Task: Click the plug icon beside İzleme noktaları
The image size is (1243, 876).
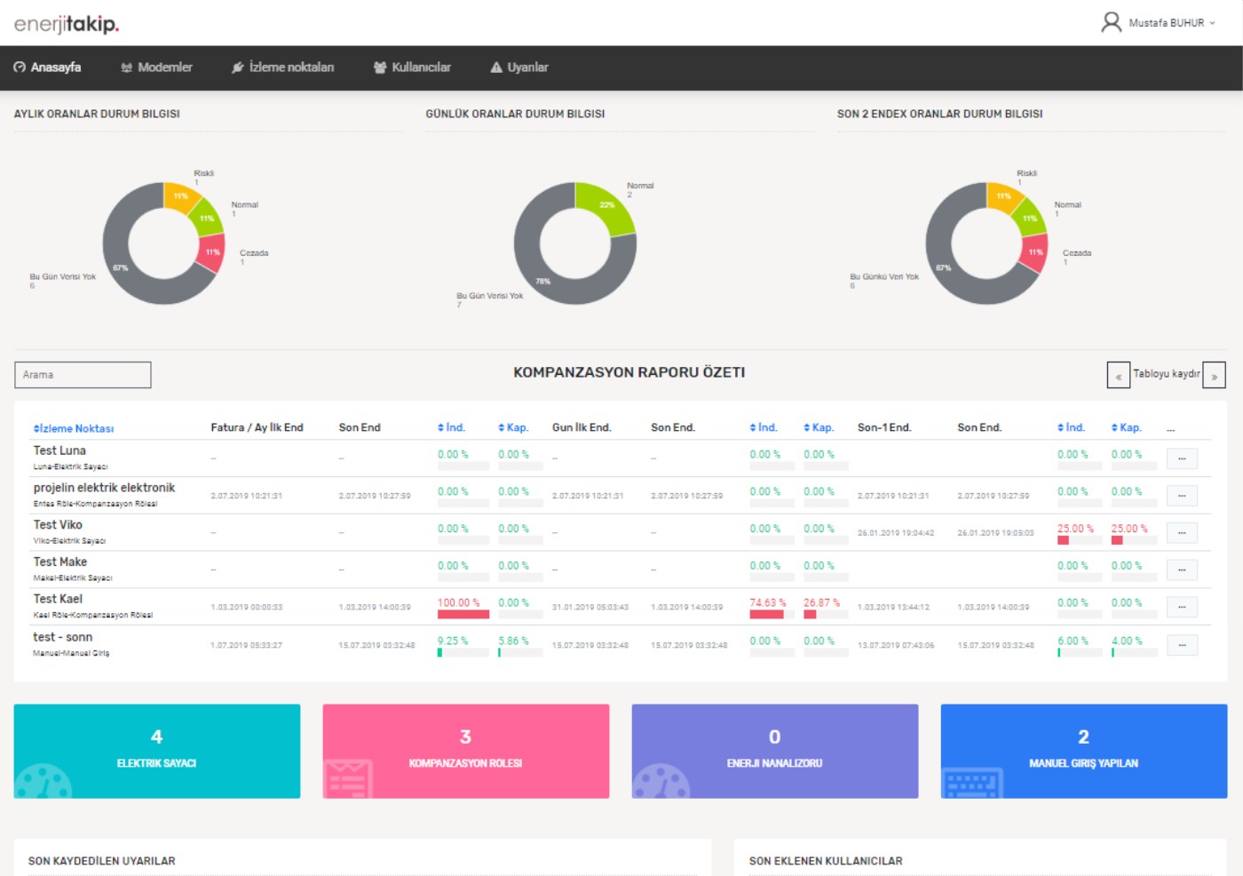Action: (237, 68)
